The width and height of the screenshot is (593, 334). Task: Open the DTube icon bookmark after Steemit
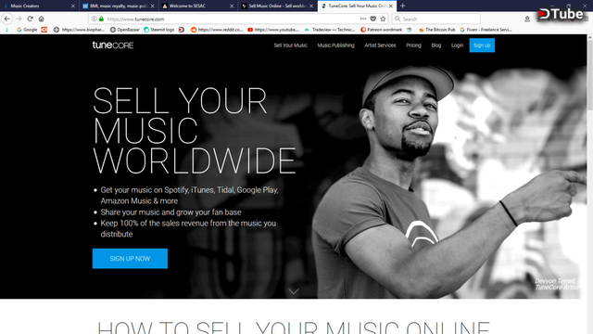182,30
